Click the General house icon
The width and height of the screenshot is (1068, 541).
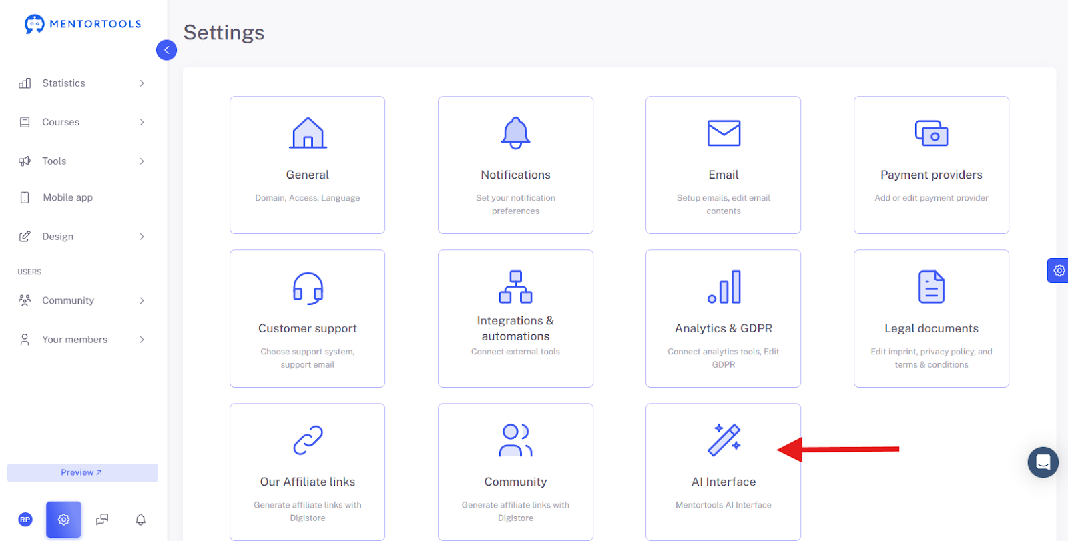click(308, 133)
